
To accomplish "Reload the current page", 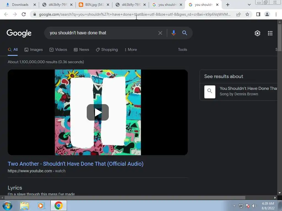I will 24,14.
